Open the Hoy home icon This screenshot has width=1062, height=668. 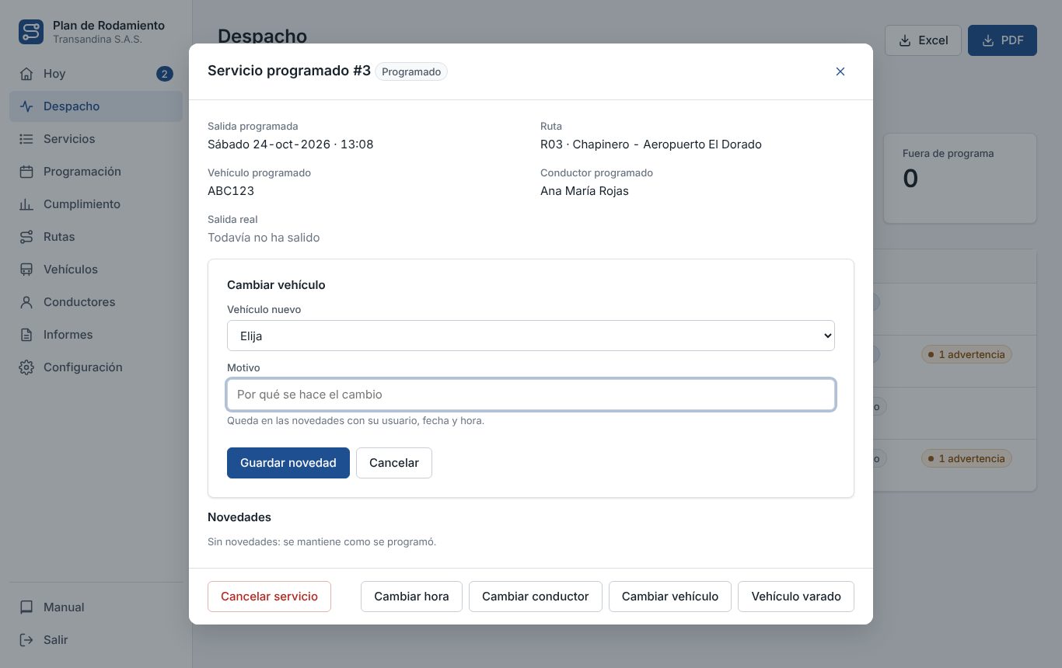click(26, 74)
